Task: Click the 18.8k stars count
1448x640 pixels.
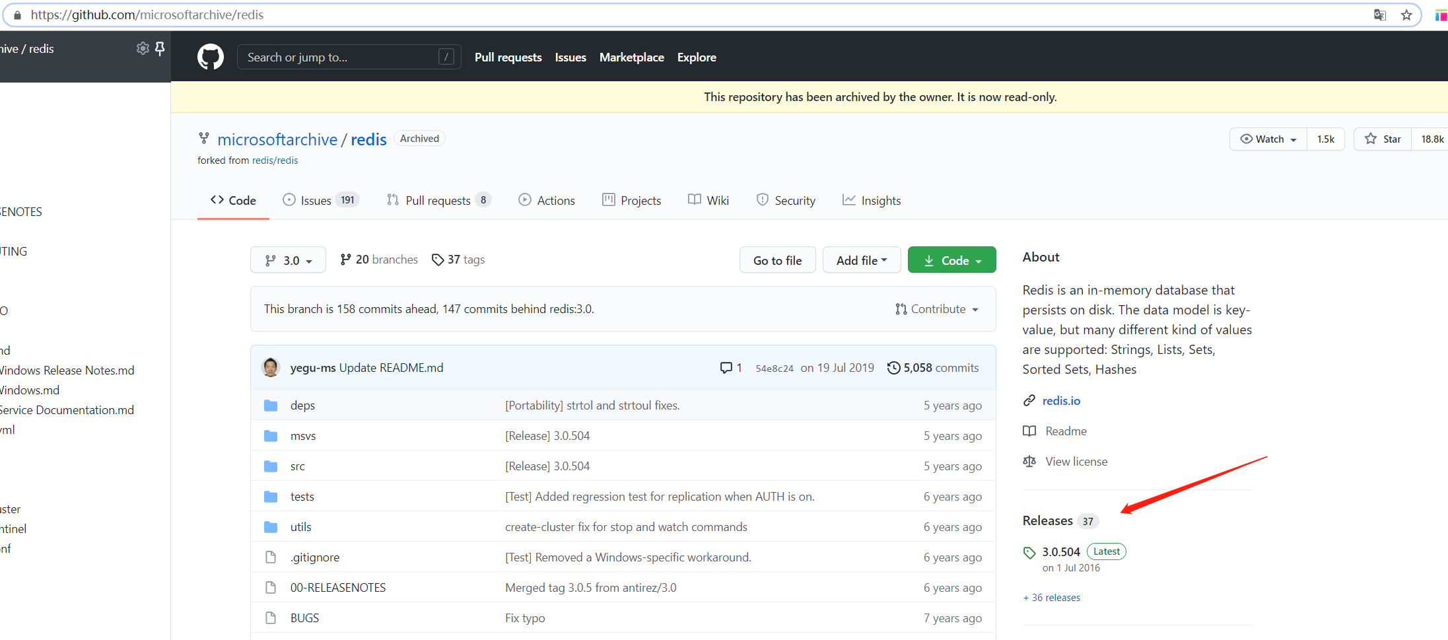Action: (1432, 139)
